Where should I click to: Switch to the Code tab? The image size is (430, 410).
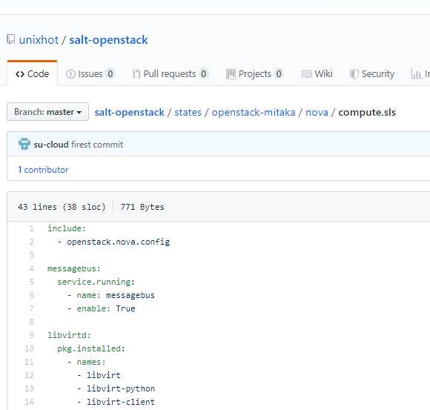pyautogui.click(x=33, y=74)
